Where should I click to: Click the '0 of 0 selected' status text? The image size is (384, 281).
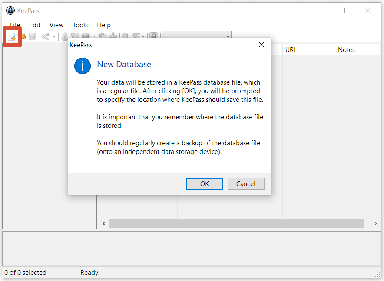pyautogui.click(x=26, y=273)
